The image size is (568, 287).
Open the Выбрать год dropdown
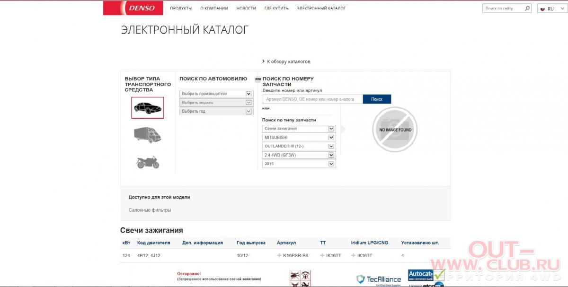coord(216,111)
